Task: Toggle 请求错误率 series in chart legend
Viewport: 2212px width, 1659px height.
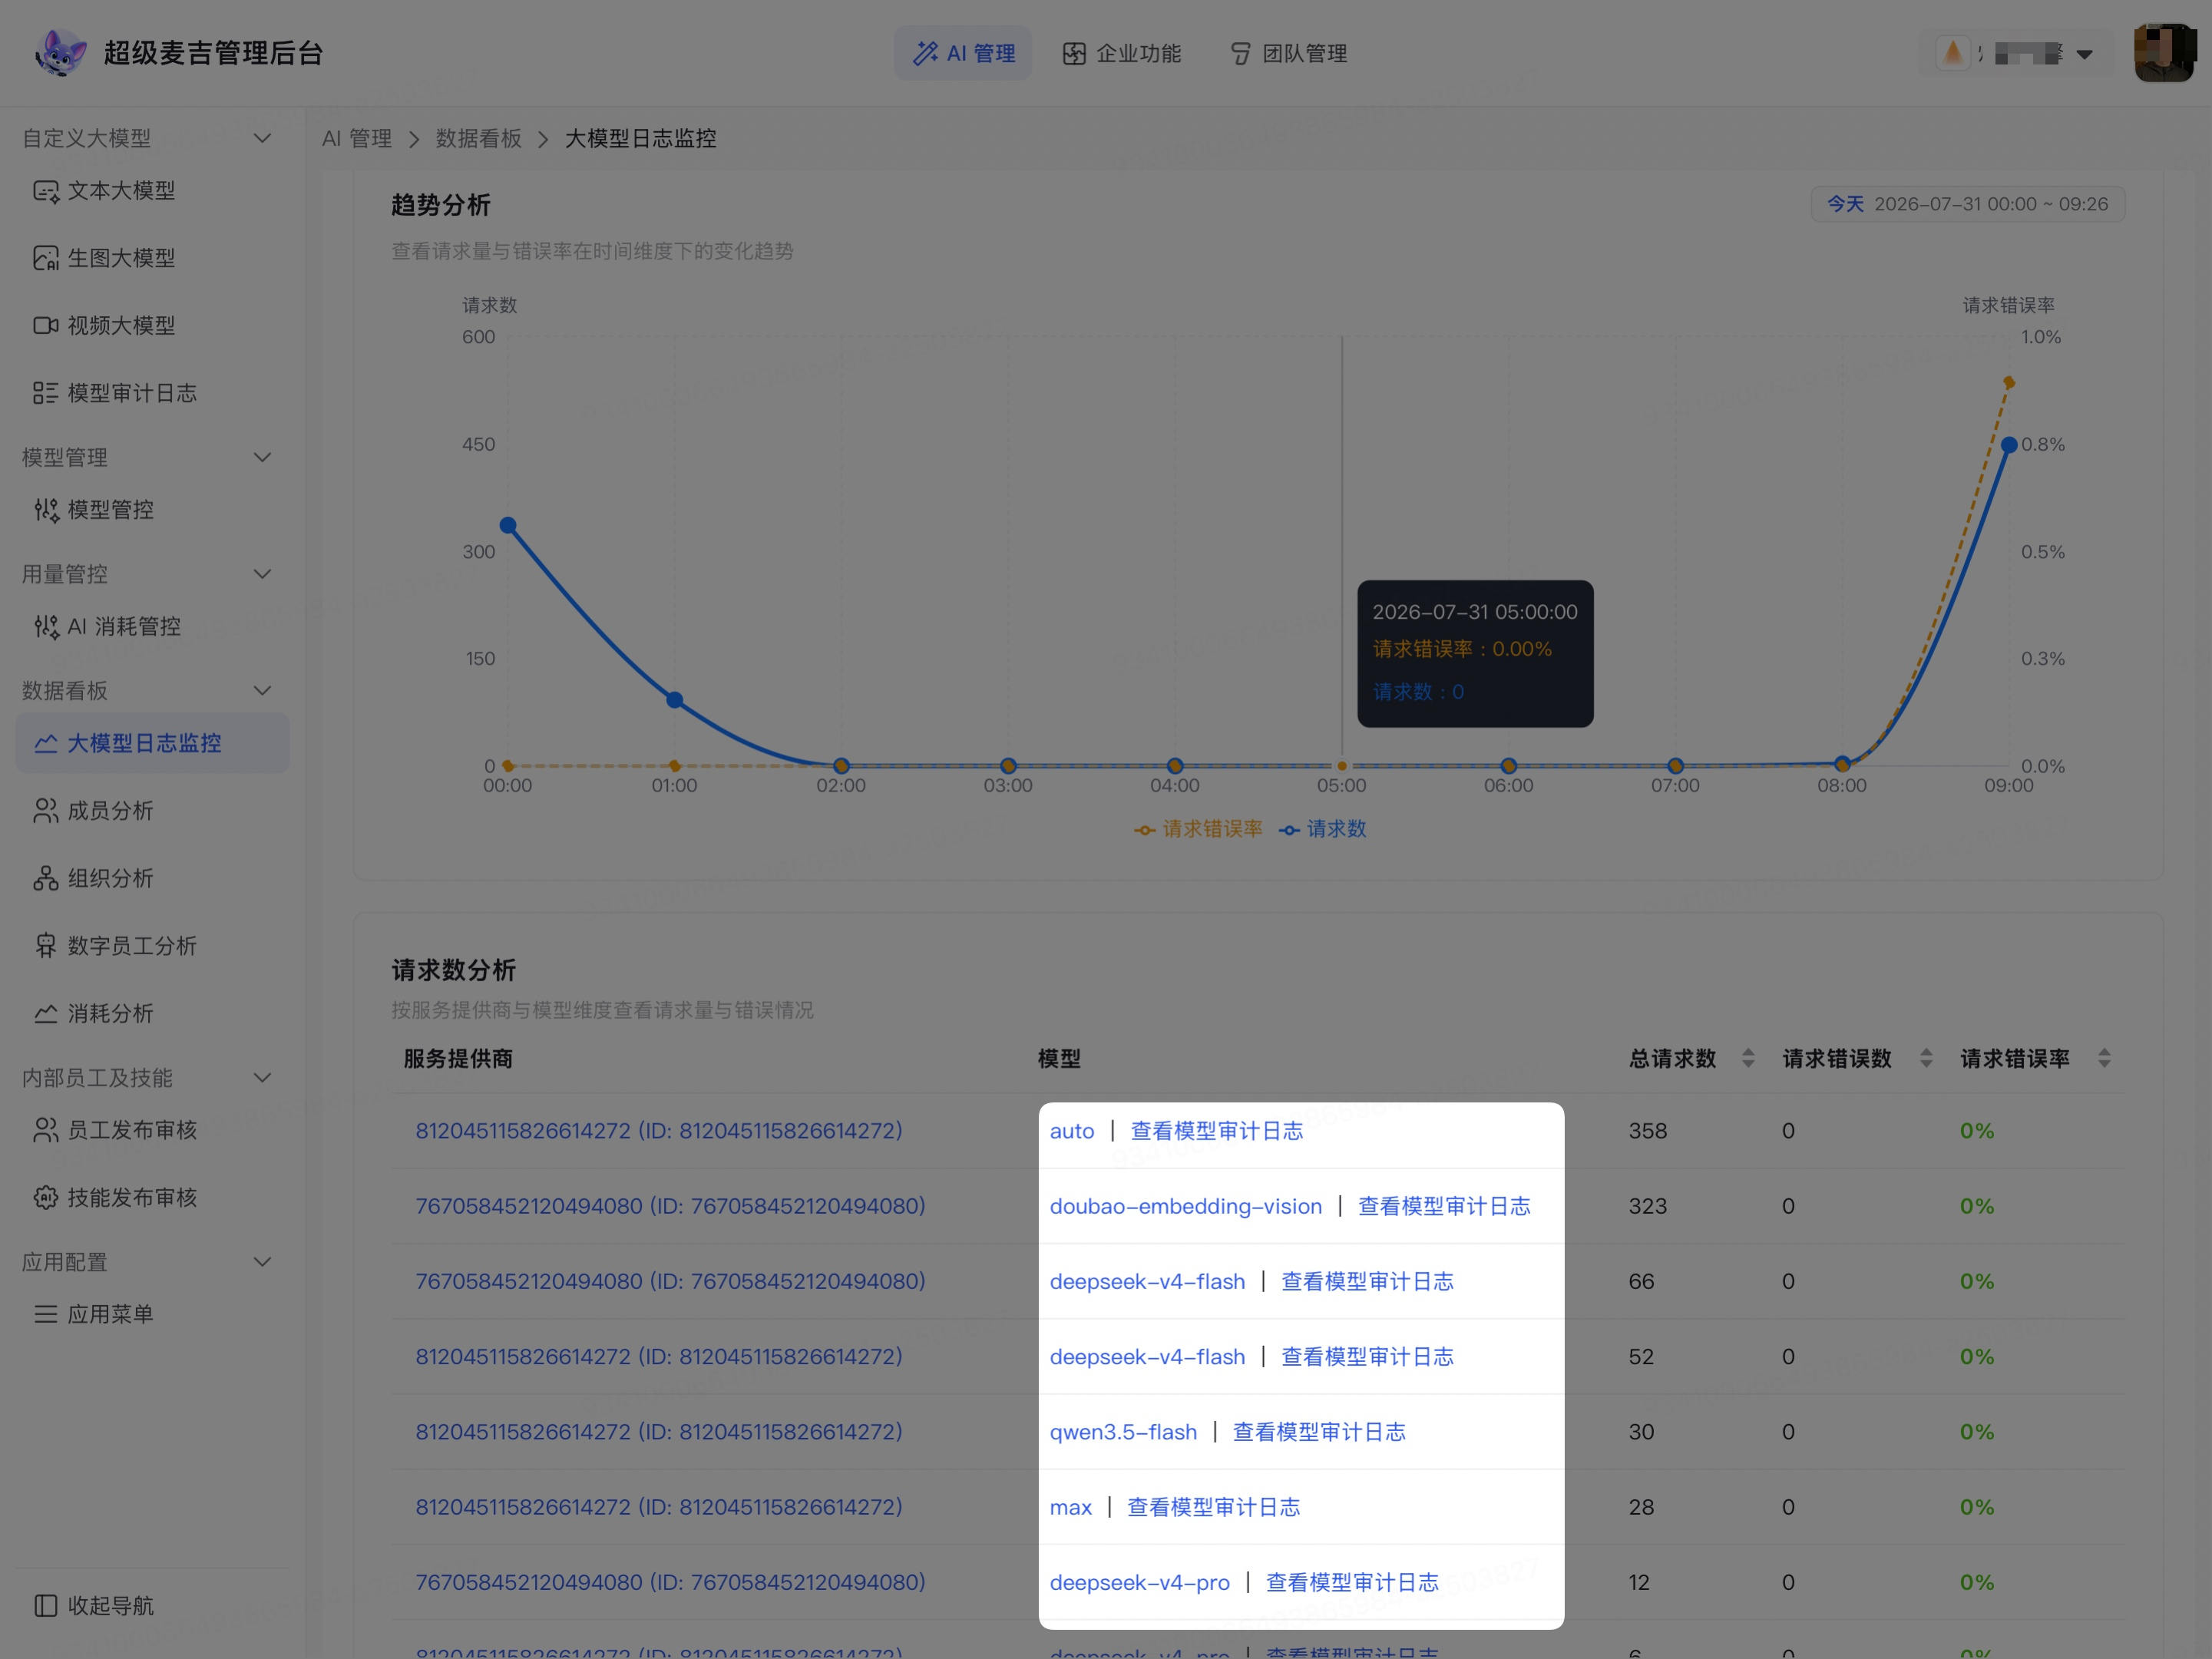Action: tap(1198, 829)
